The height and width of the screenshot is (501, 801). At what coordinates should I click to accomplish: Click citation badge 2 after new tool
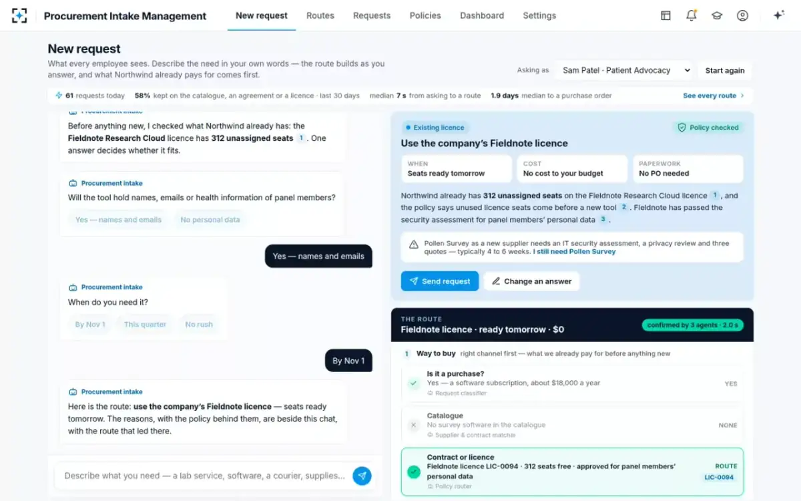[x=624, y=208]
